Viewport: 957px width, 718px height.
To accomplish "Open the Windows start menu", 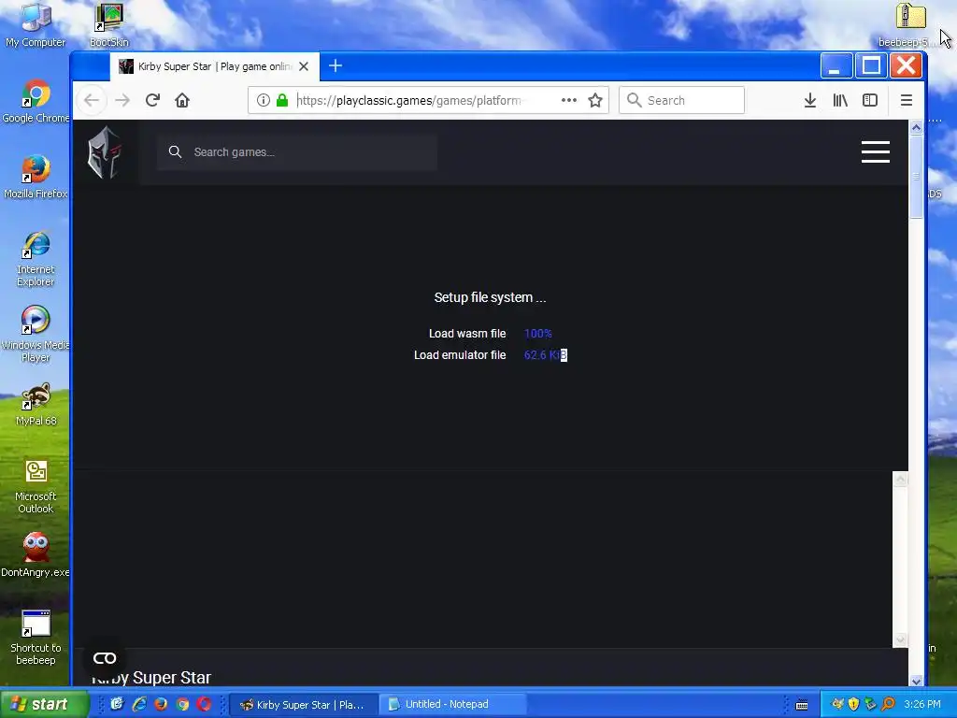I will 43,704.
